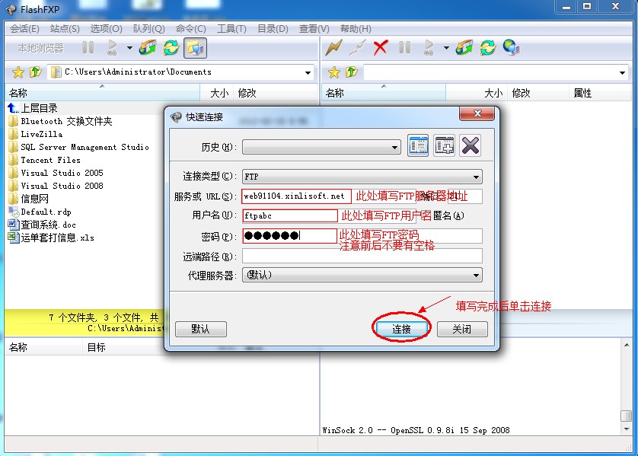The height and width of the screenshot is (456, 638).
Task: Click the up-folder icon in remote pane
Action: pyautogui.click(x=351, y=72)
